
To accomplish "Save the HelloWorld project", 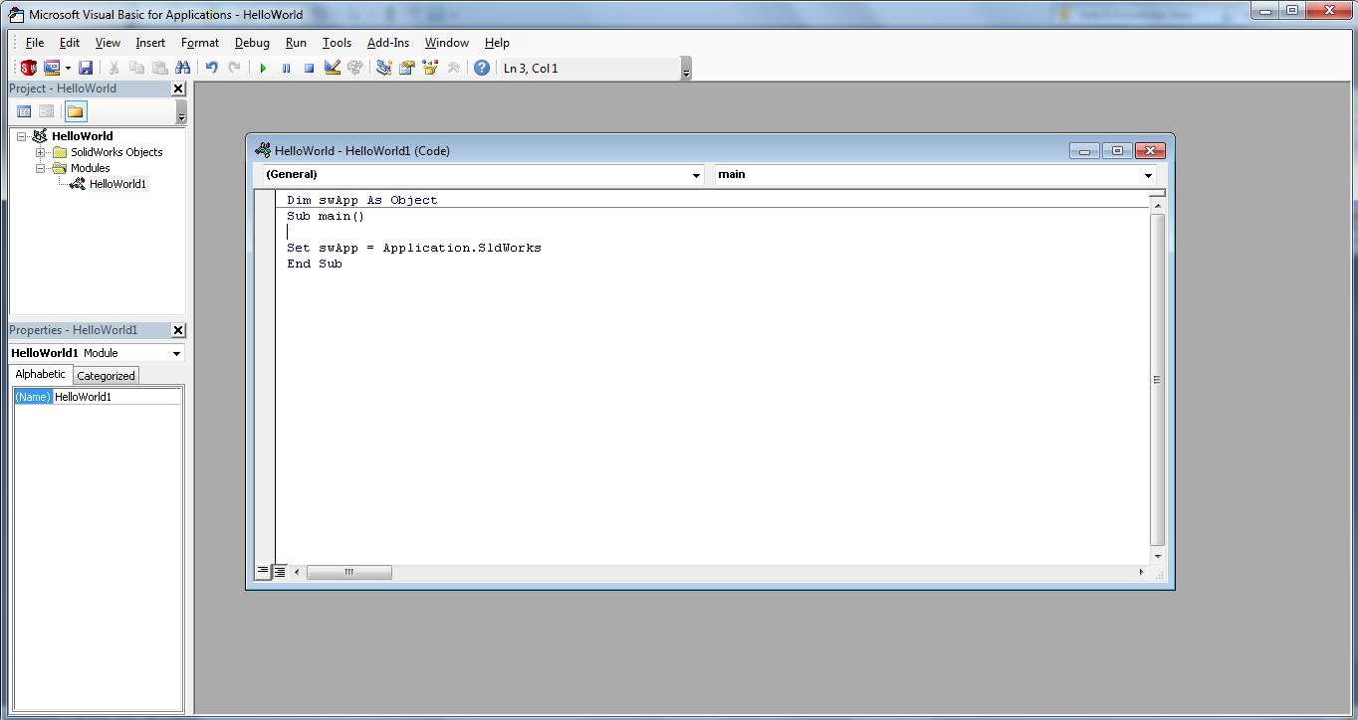I will click(86, 67).
